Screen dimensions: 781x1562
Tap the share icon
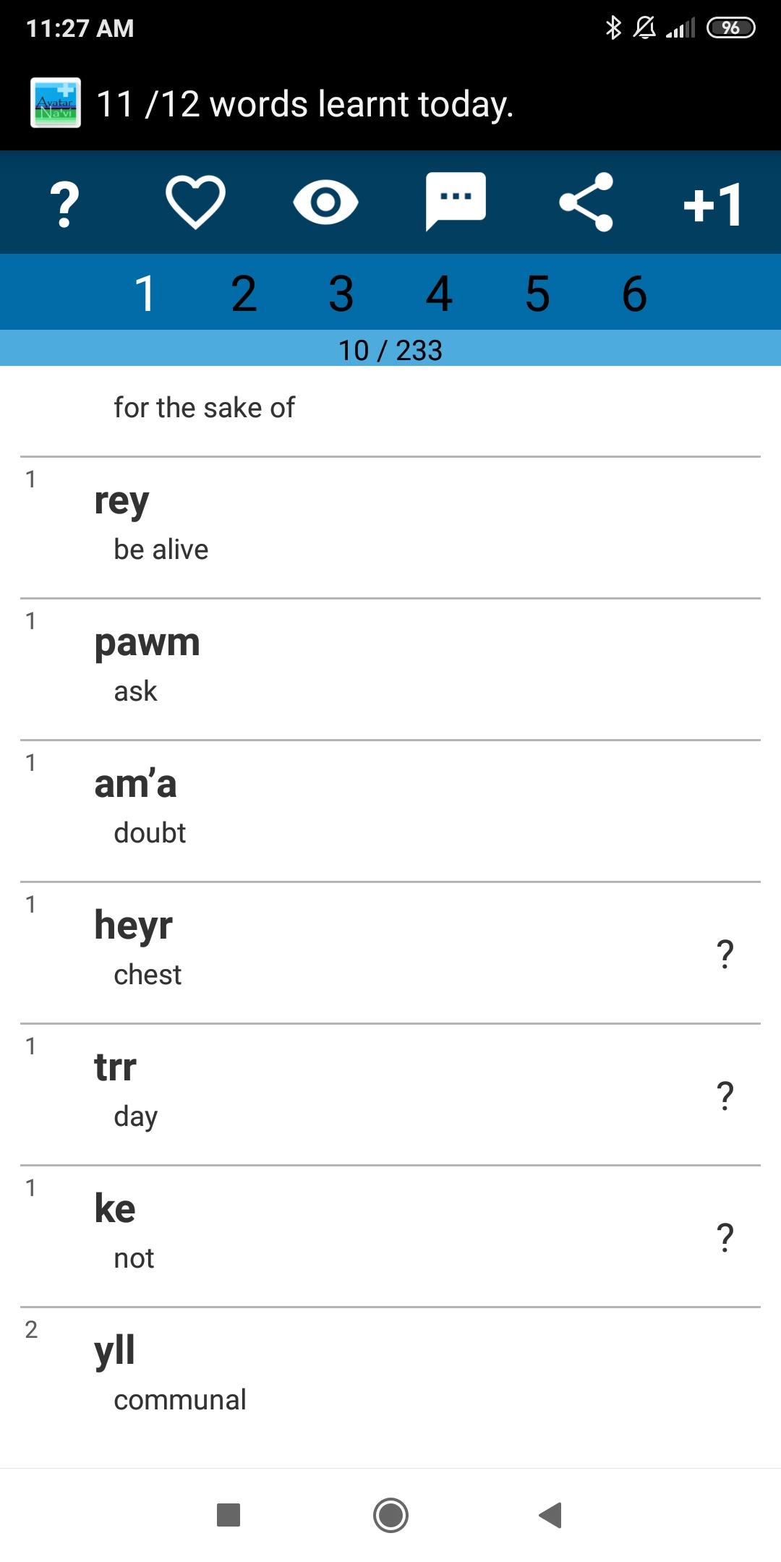(x=586, y=202)
